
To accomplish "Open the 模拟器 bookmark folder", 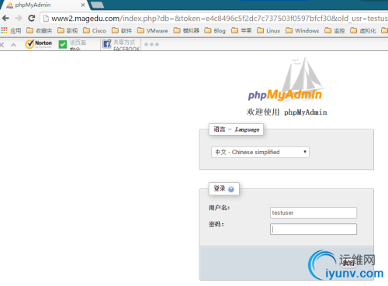I will coord(186,30).
